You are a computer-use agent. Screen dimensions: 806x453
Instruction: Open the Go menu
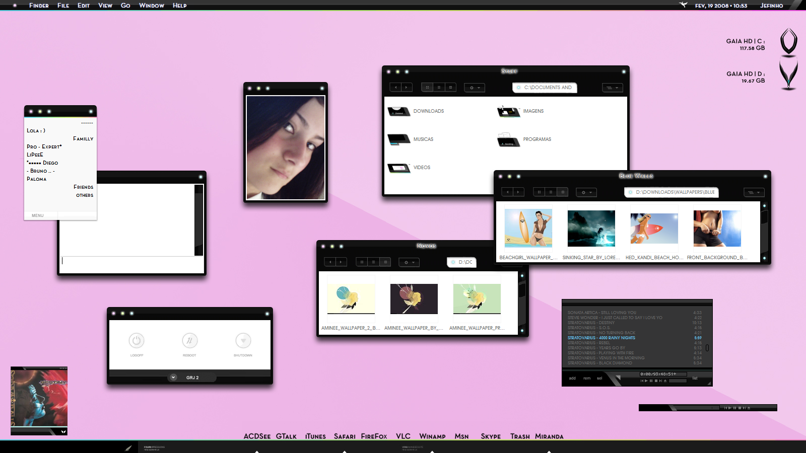tap(125, 6)
